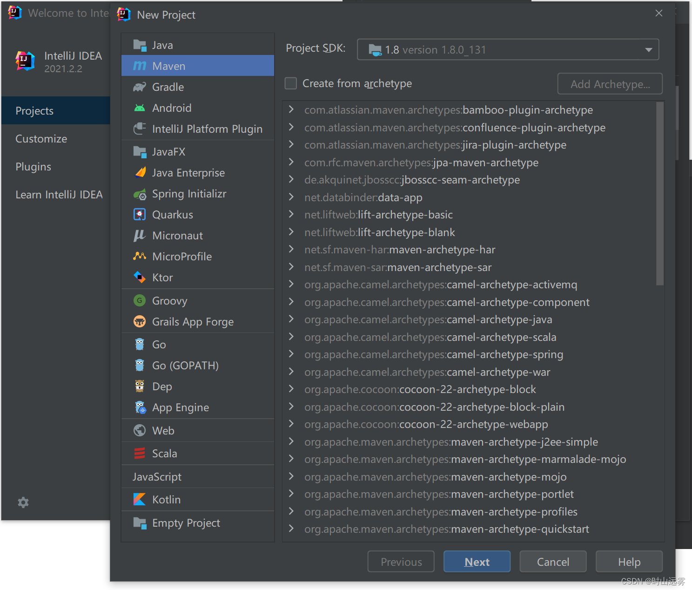
Task: Select camel-archetype-war archetype row
Action: point(469,372)
